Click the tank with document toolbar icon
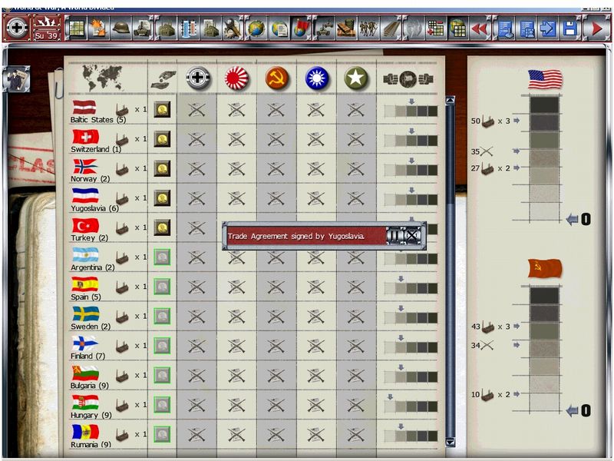The height and width of the screenshot is (461, 614). pos(143,28)
